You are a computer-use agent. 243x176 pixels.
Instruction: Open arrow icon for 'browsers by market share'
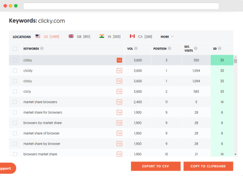click(119, 123)
